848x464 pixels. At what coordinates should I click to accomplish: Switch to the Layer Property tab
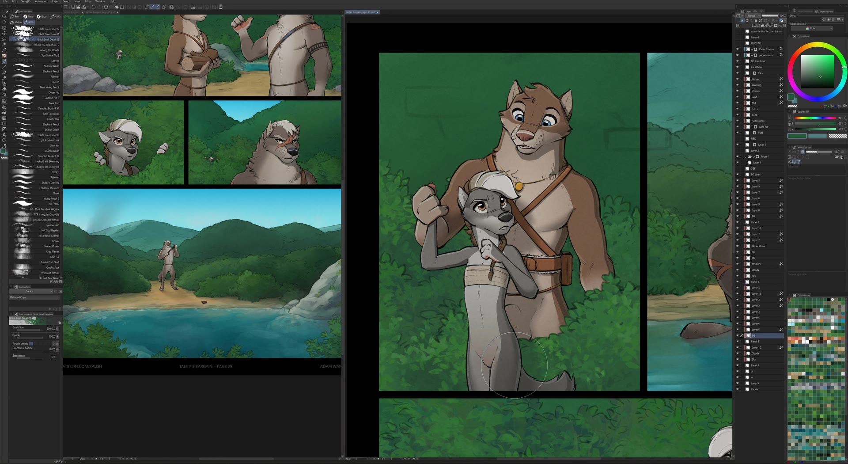click(x=825, y=11)
